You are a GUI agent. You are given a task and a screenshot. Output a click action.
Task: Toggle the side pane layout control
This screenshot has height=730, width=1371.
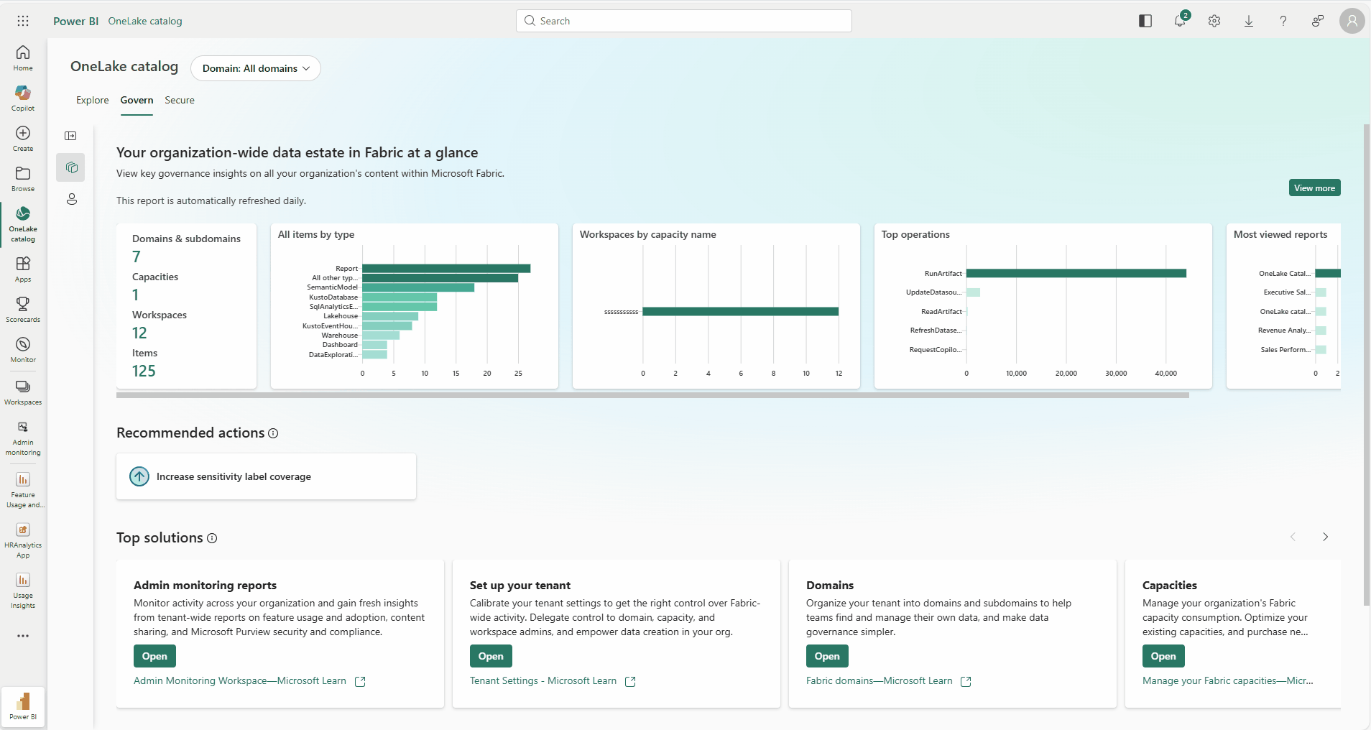coord(1145,21)
